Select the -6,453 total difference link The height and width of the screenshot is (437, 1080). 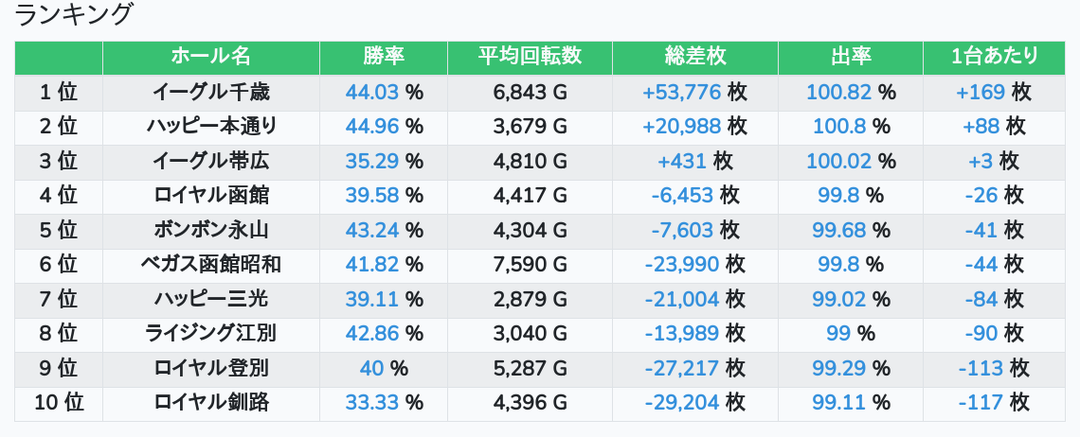682,195
